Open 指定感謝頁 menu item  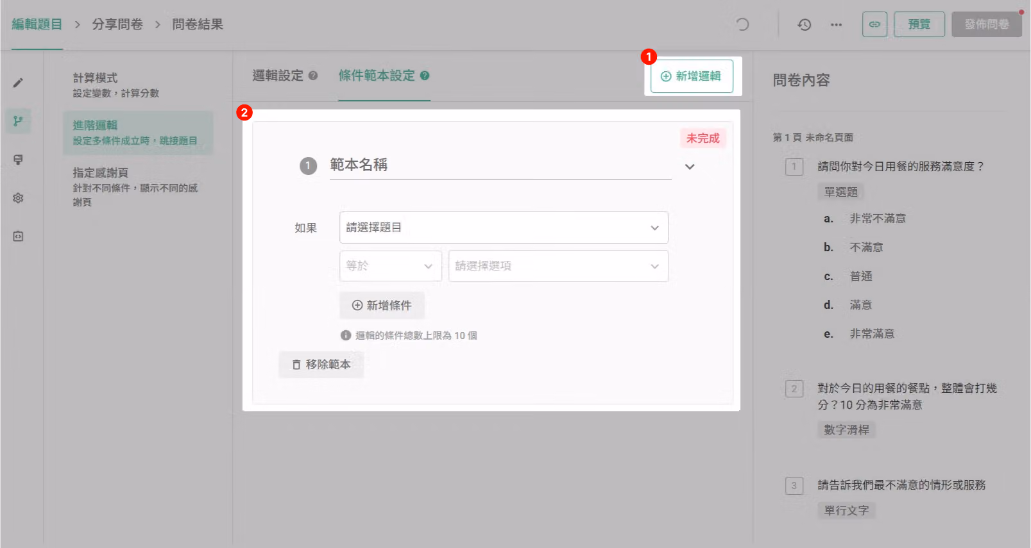[x=138, y=187]
